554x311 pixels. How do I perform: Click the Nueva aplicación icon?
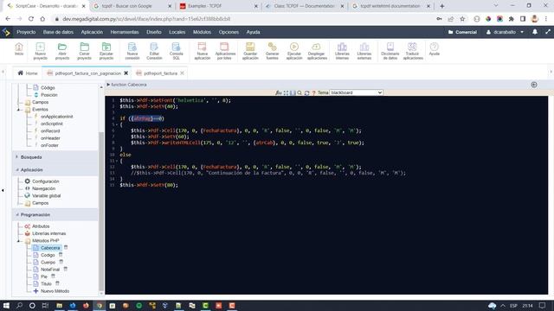[x=202, y=51]
